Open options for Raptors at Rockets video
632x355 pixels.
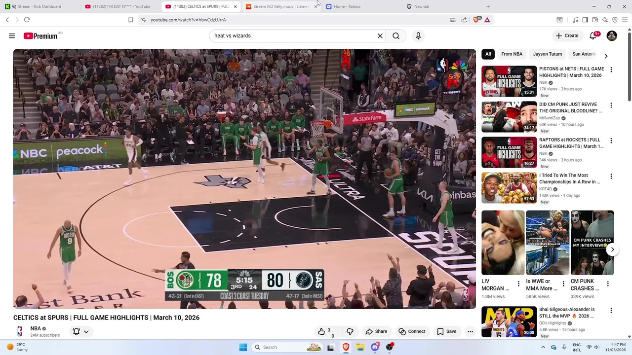coord(611,141)
